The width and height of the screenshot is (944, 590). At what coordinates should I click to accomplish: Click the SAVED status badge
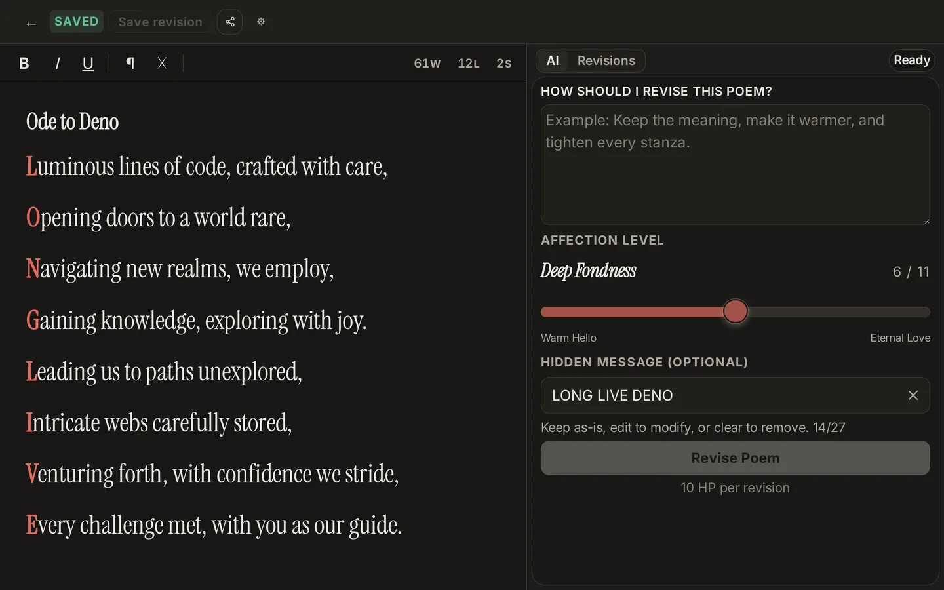click(x=77, y=22)
